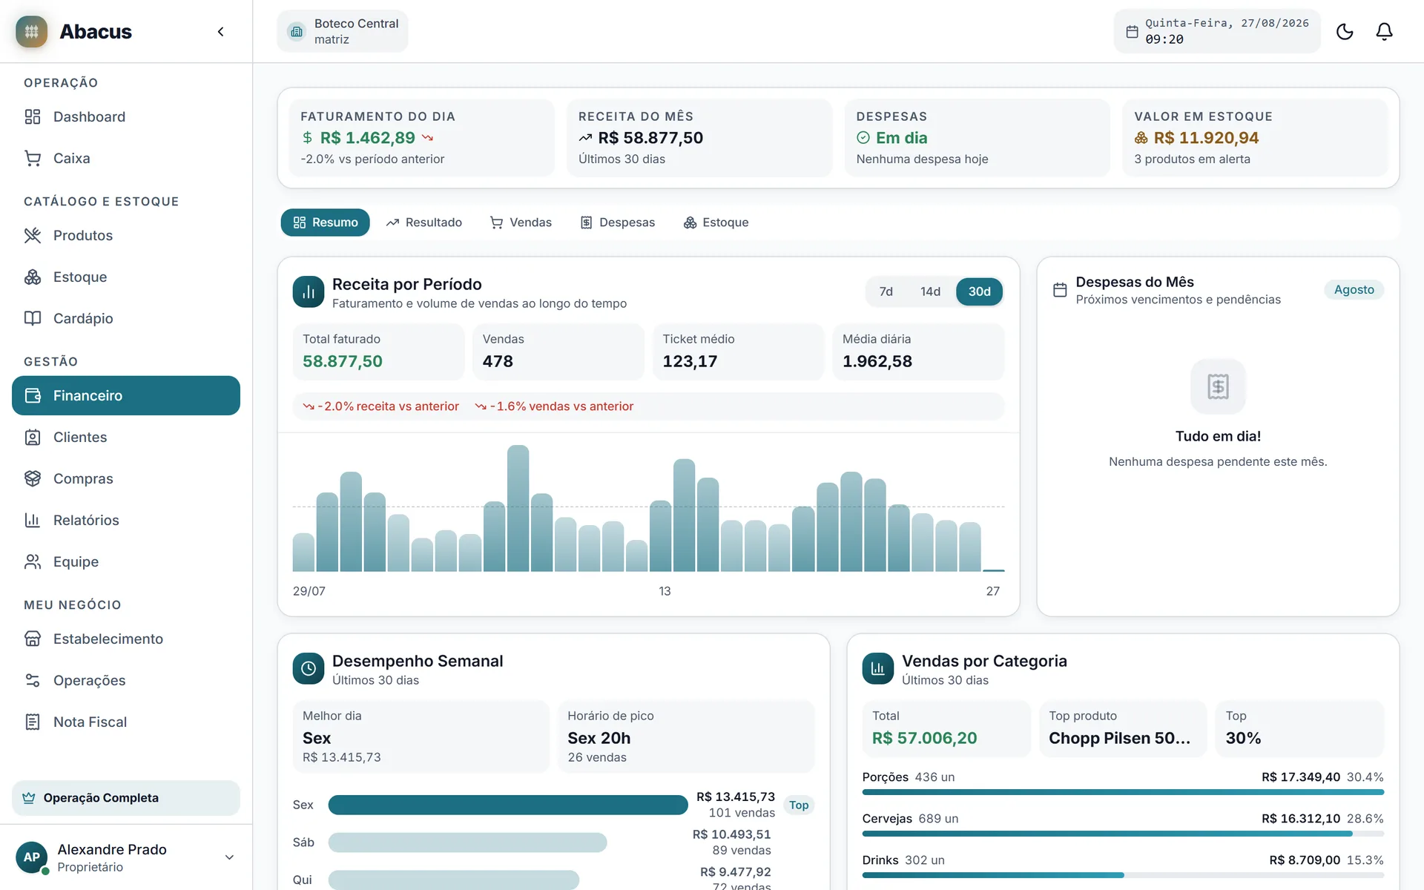1424x890 pixels.
Task: Go to Produtos in sidebar
Action: point(126,235)
